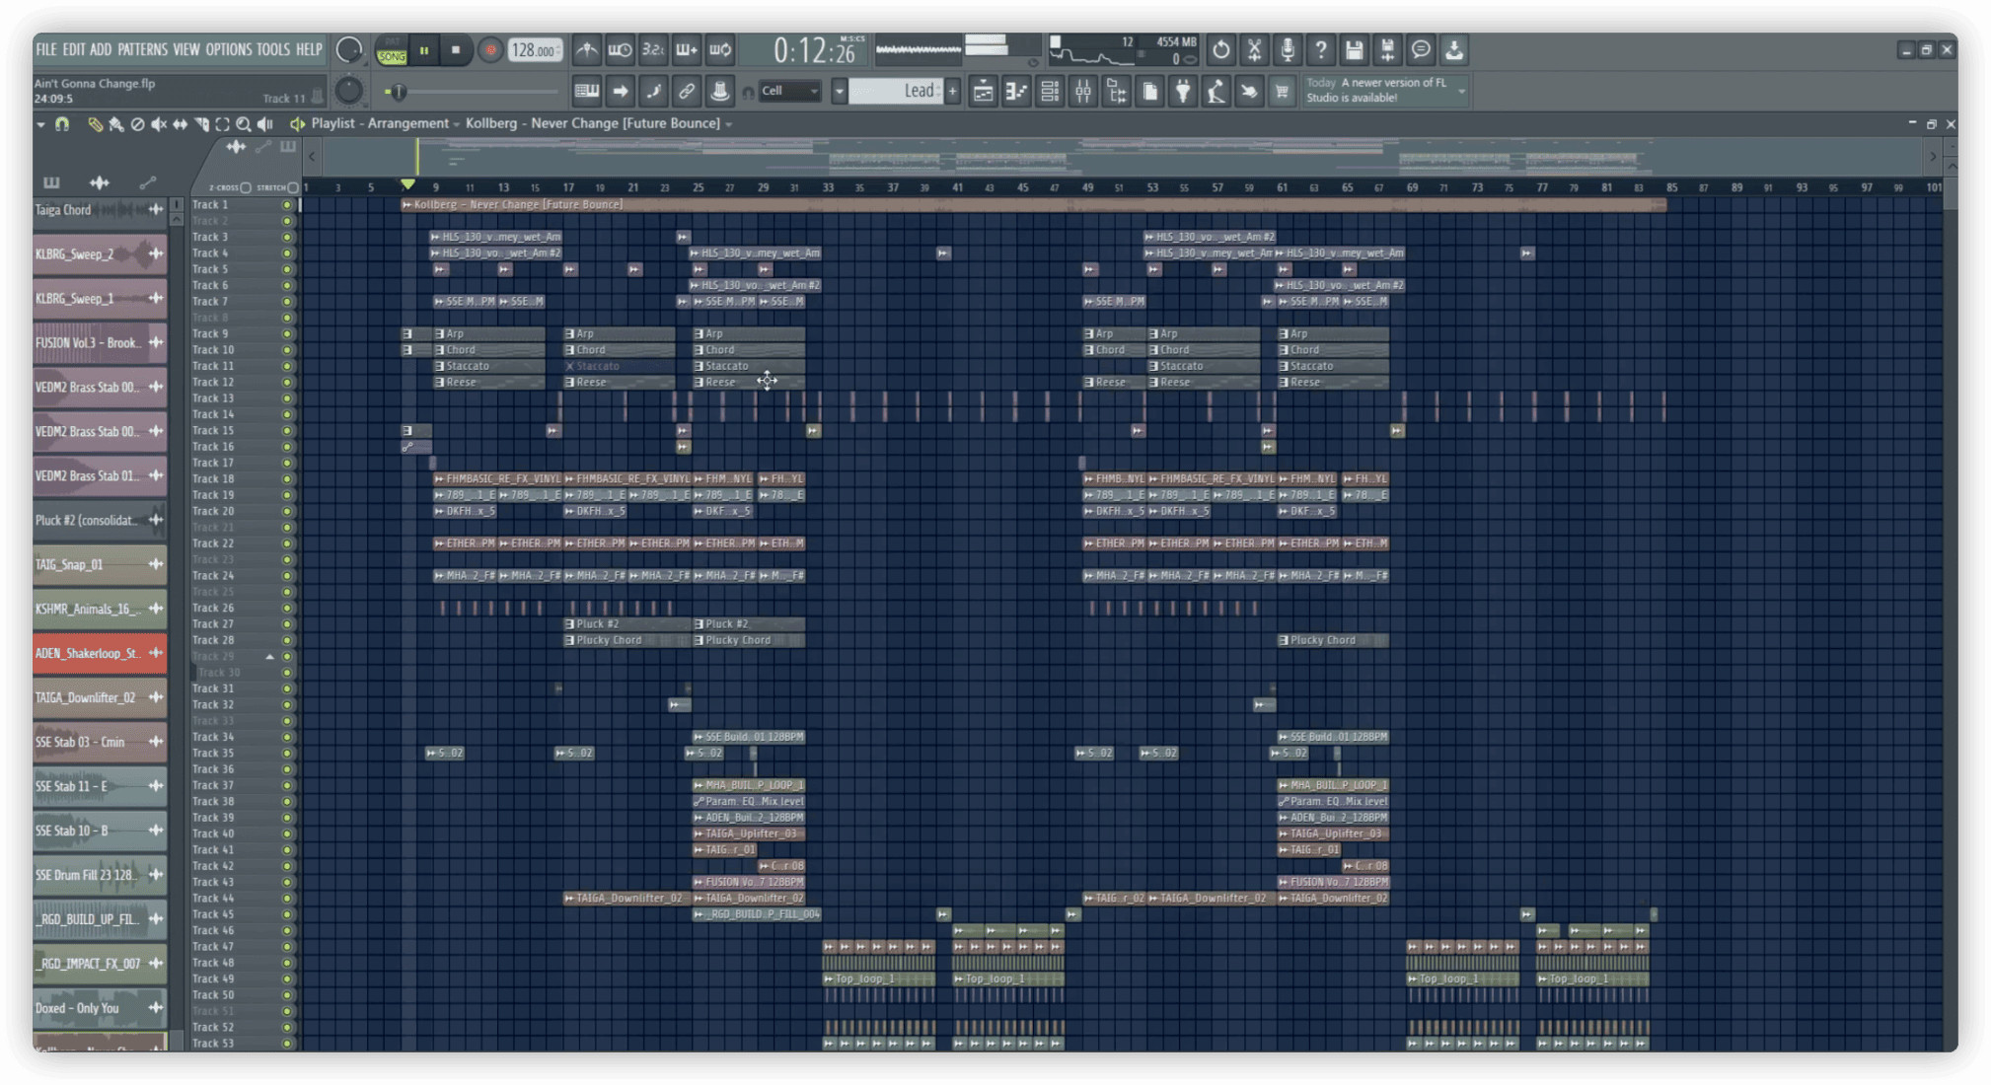Screen dimensions: 1991x1085
Task: Select the playlist slip tool
Action: pos(181,124)
